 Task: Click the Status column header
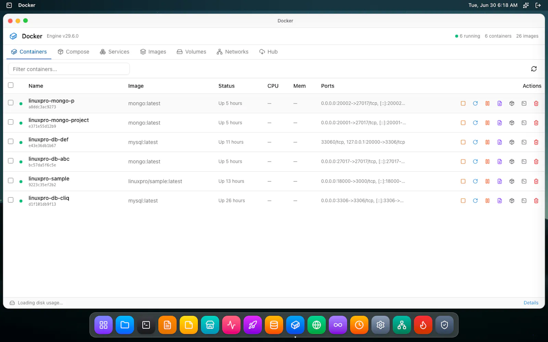[x=226, y=86]
